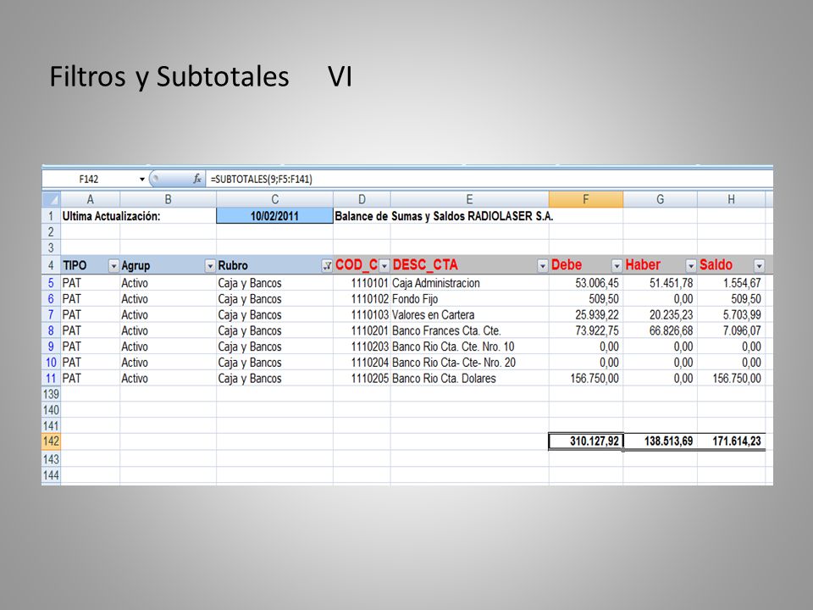Image resolution: width=813 pixels, height=610 pixels.
Task: Open the TIPO filter dropdown
Action: pos(113,266)
